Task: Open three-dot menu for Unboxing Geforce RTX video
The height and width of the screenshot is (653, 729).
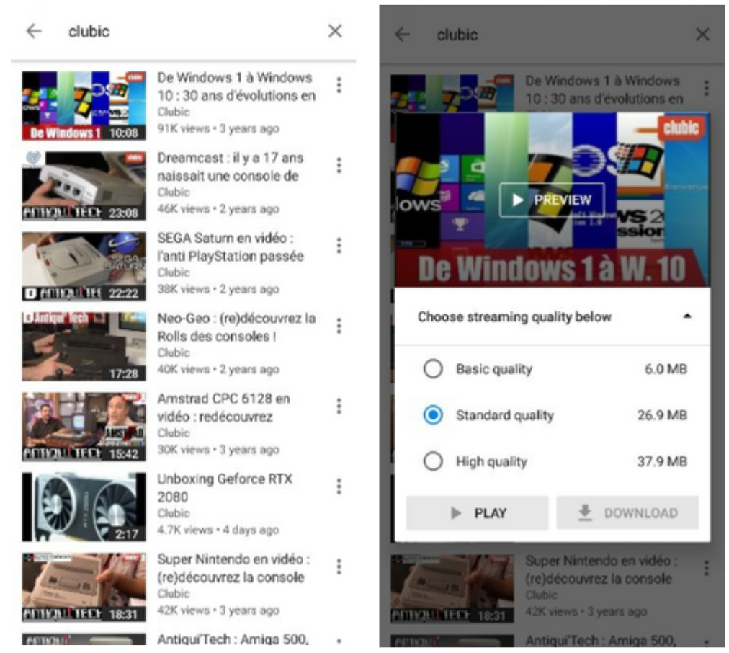Action: pos(339,487)
